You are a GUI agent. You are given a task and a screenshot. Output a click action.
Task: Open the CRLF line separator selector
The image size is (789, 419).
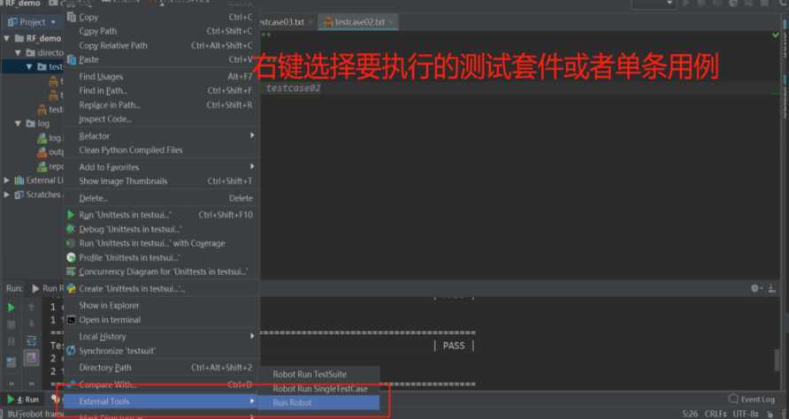[x=716, y=414]
